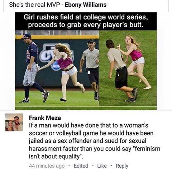Image resolution: width=172 pixels, height=172 pixels.
Task: Open Frank Meza's profile picture
Action: click(x=14, y=122)
